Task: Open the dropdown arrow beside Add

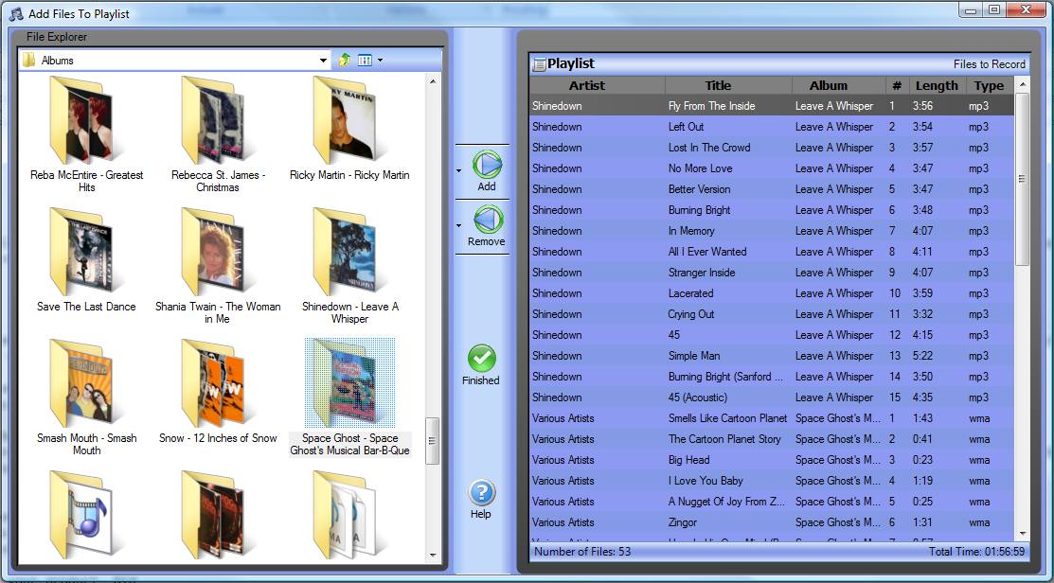Action: click(459, 171)
